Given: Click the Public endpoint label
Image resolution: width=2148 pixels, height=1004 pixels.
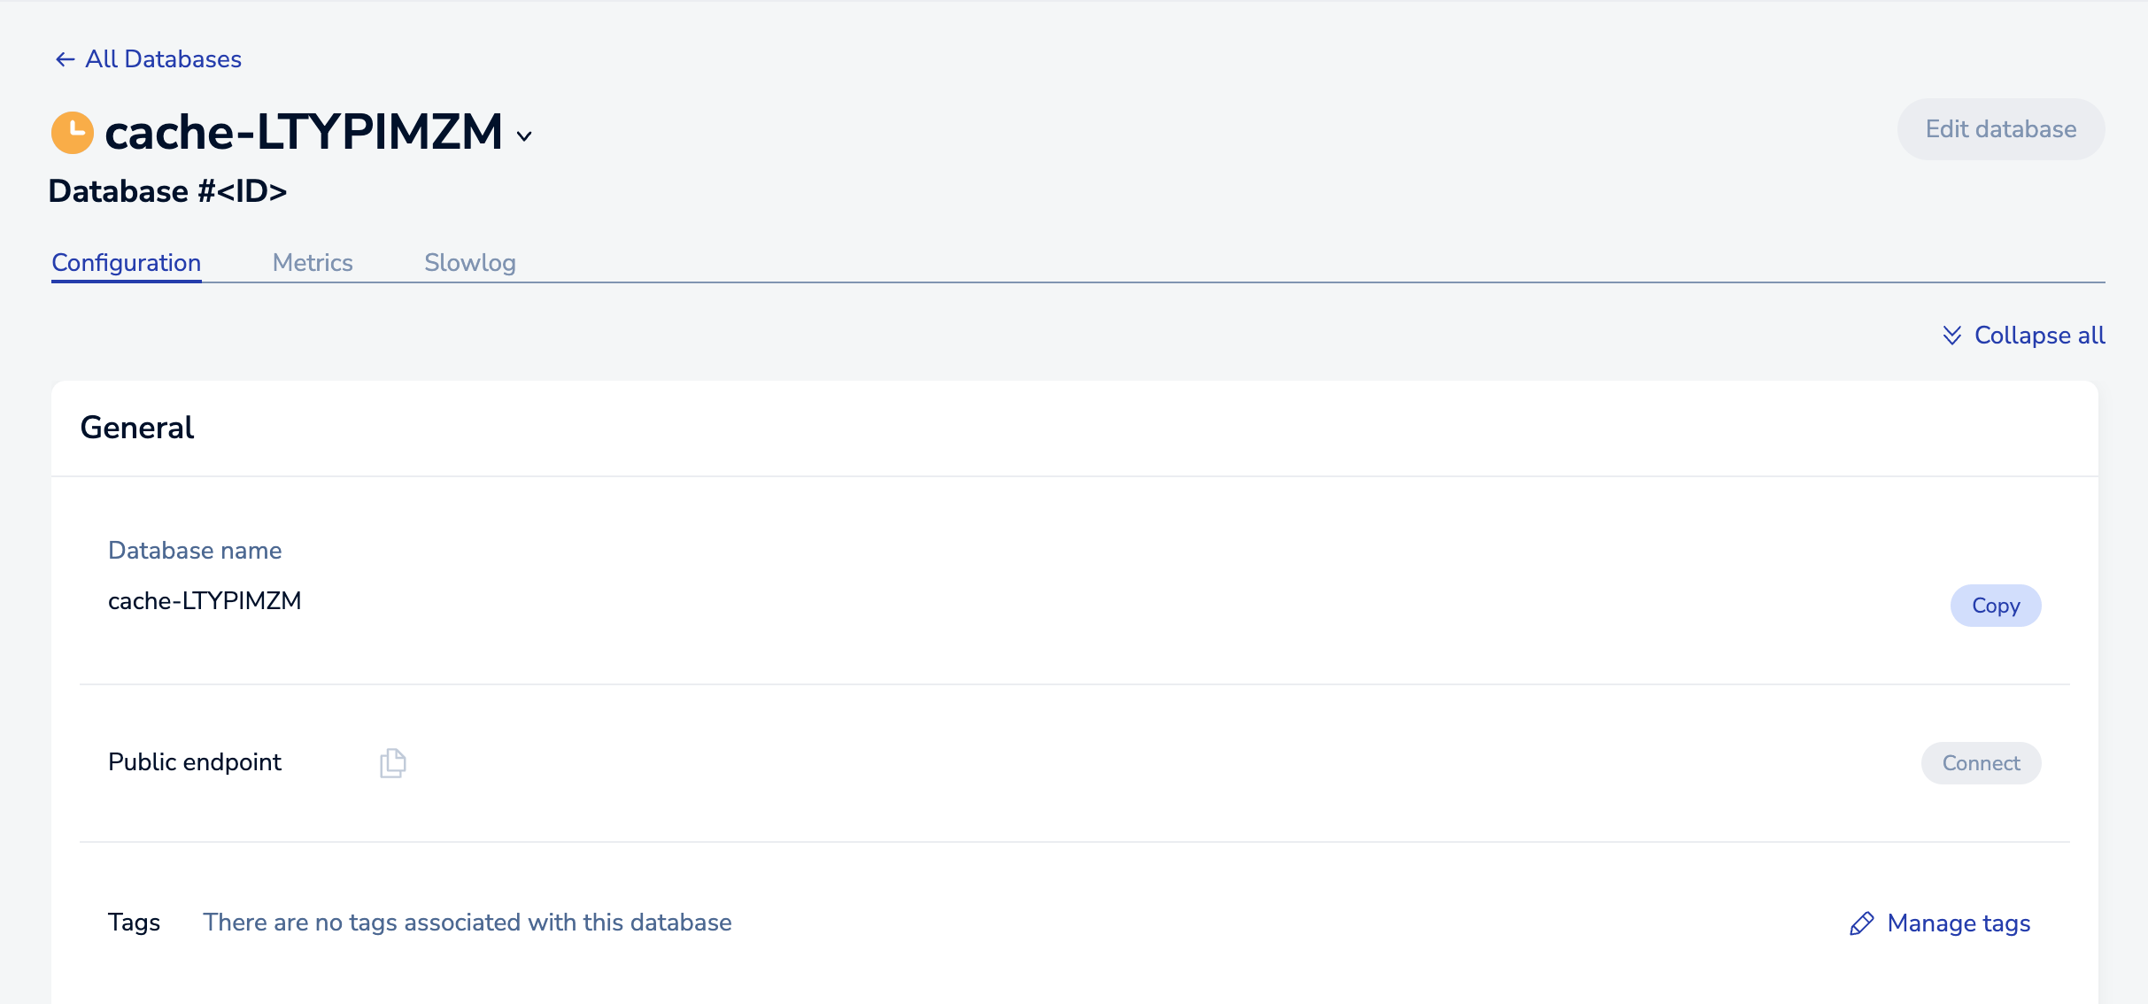Looking at the screenshot, I should (195, 762).
